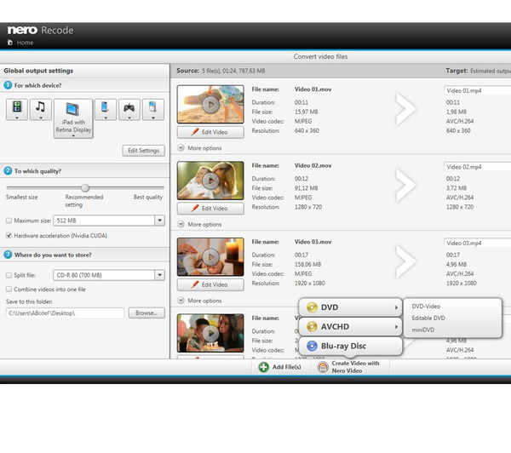Screen dimensions: 511x453
Task: Select the iPad with Retina Display device
Action: coord(73,118)
